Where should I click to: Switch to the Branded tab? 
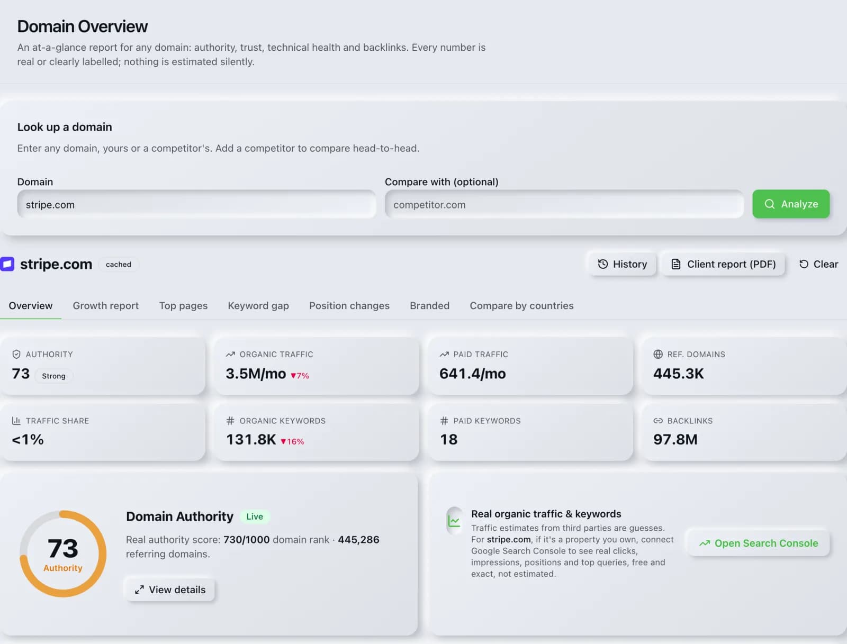click(x=429, y=306)
